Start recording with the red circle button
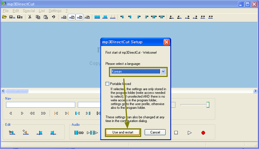Image resolution: width=259 pixels, height=149 pixels. [203, 133]
